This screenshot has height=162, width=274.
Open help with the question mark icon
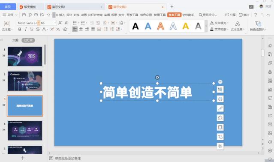256,15
